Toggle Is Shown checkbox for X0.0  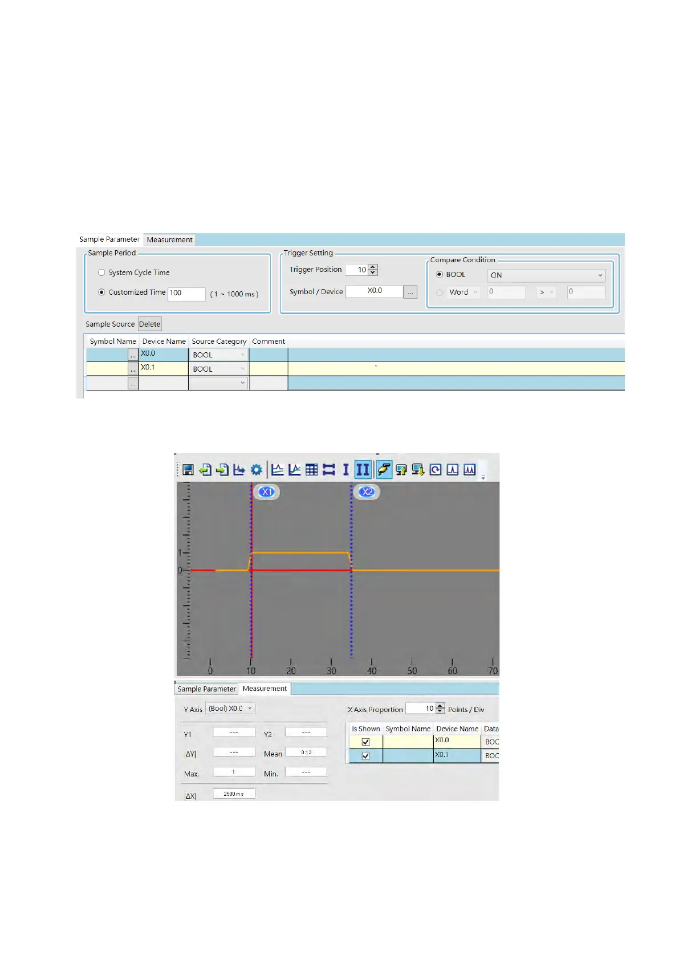coord(365,742)
